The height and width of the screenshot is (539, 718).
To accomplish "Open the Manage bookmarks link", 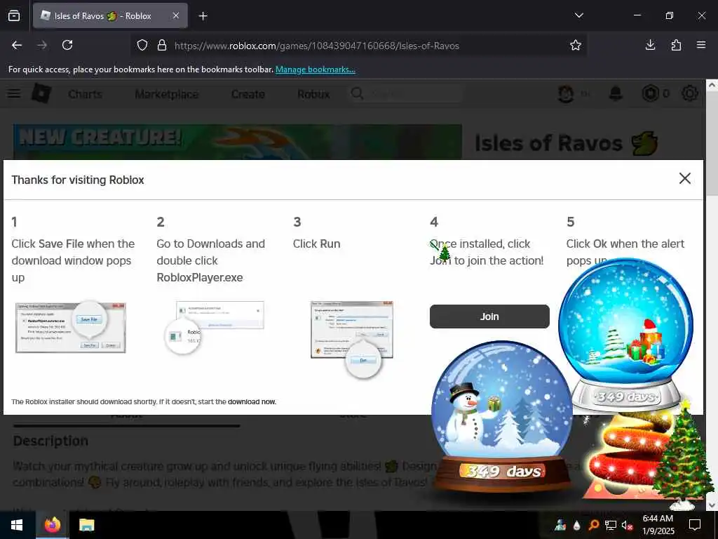I will pyautogui.click(x=315, y=69).
